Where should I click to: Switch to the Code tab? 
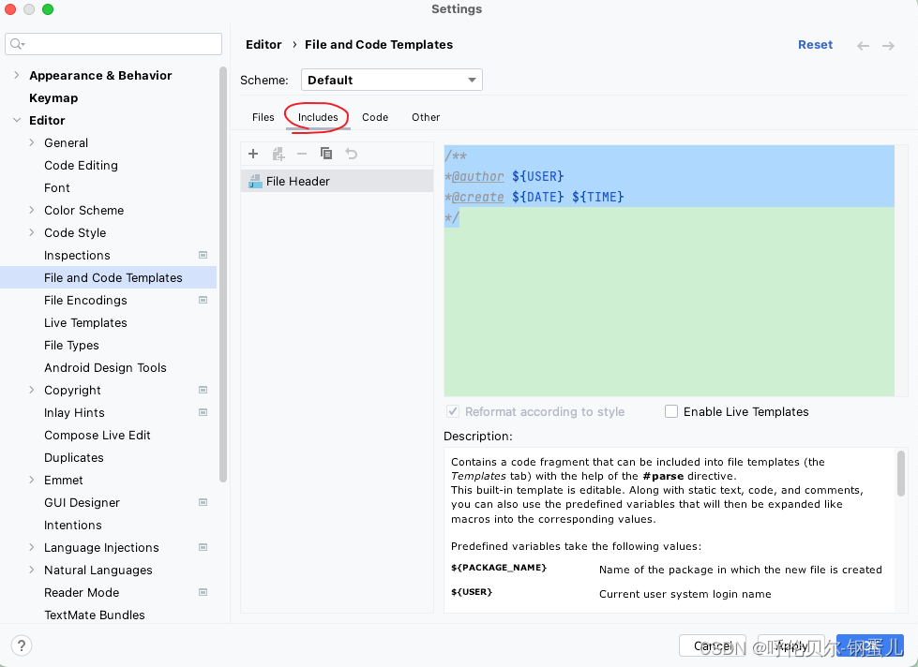[x=375, y=117]
